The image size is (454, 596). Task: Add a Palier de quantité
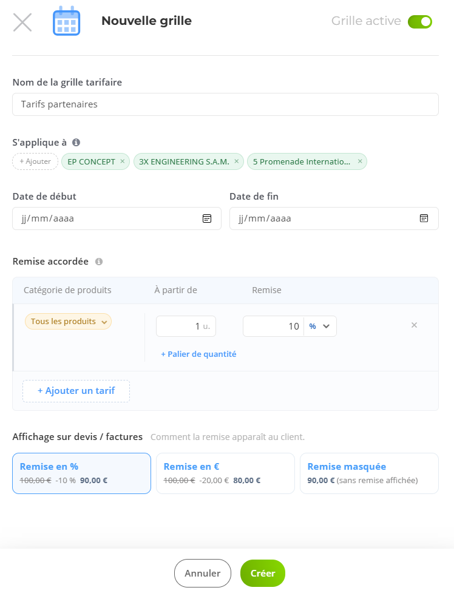point(198,354)
